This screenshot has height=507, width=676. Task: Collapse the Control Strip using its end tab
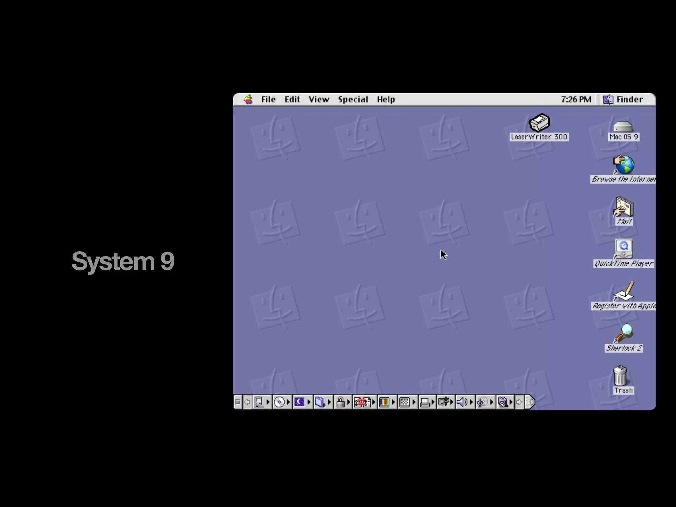pyautogui.click(x=530, y=402)
